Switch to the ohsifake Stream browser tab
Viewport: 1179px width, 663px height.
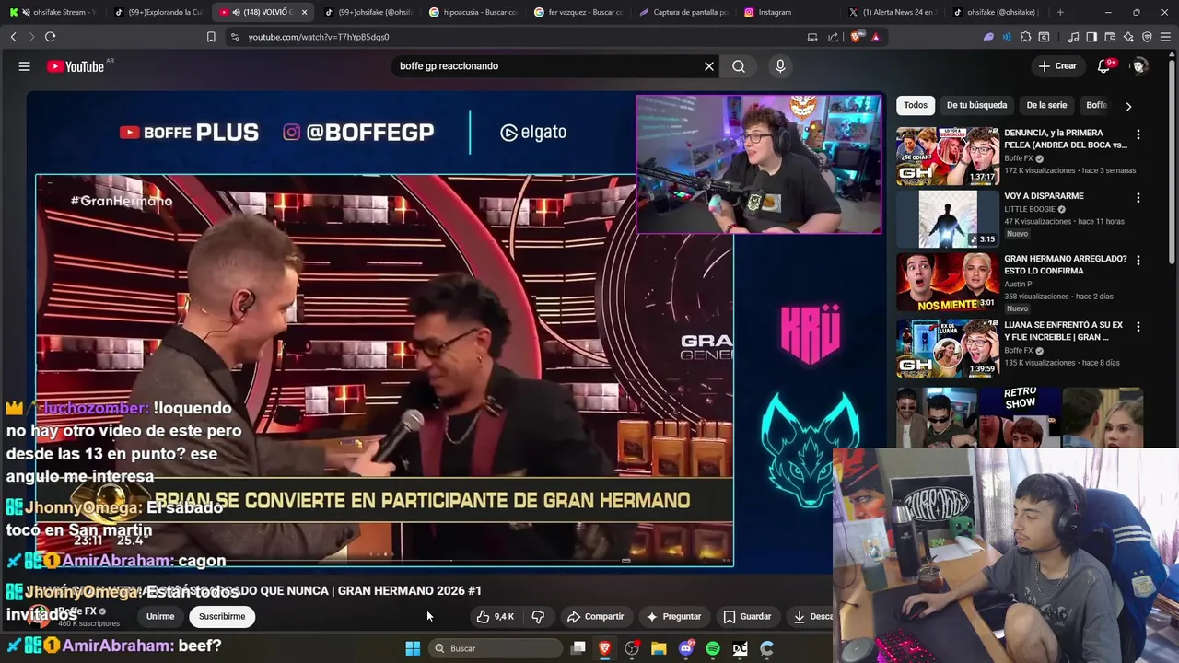coord(53,12)
